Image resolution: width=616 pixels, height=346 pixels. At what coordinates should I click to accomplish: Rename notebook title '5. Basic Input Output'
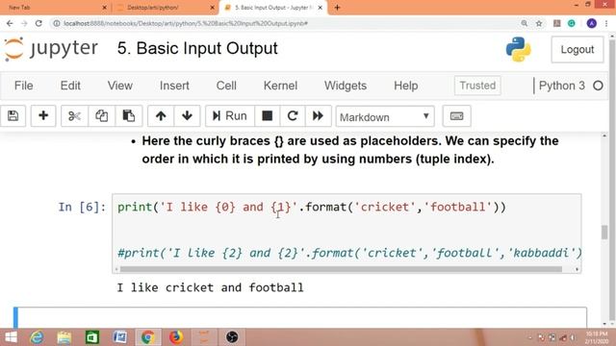pyautogui.click(x=197, y=49)
